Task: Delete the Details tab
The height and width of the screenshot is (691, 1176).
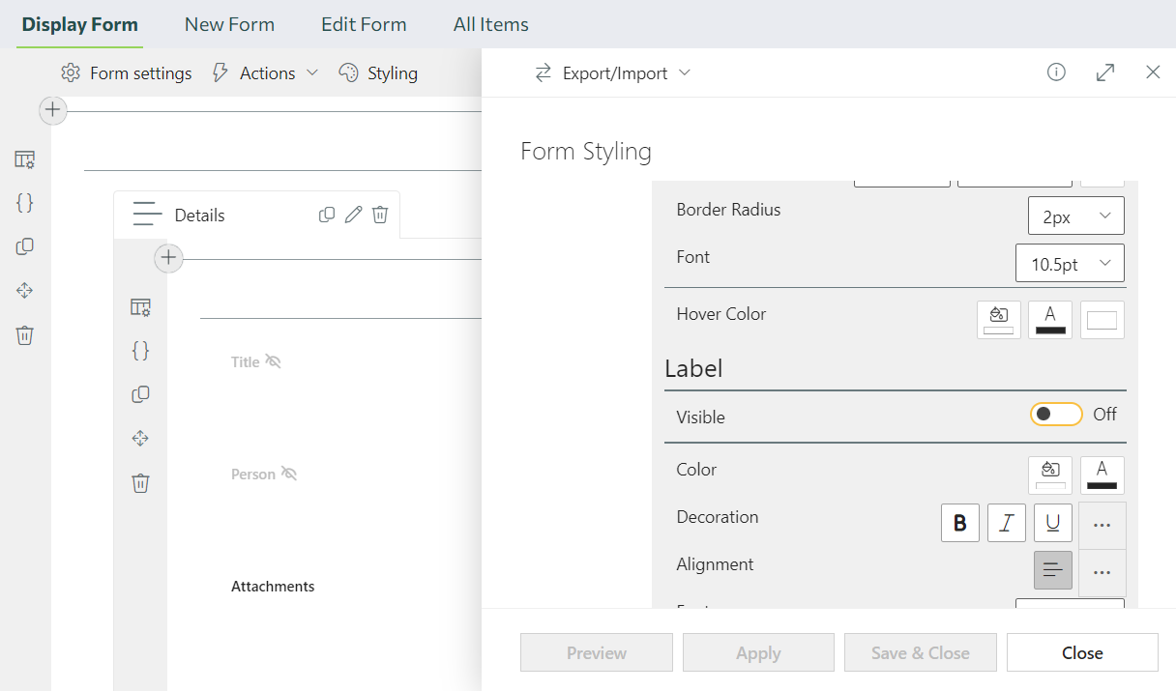Action: tap(380, 215)
